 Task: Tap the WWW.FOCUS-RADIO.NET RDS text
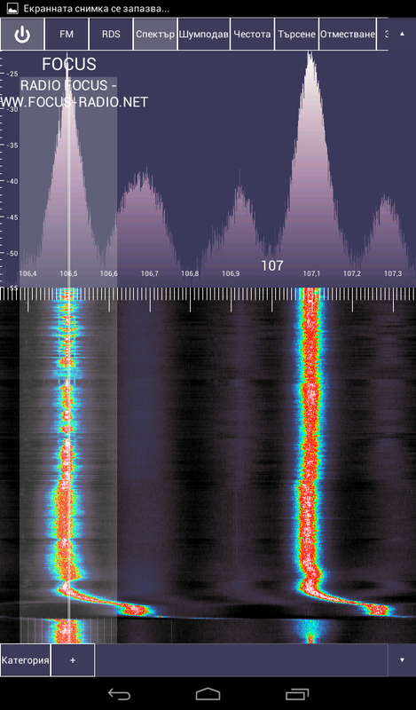74,103
